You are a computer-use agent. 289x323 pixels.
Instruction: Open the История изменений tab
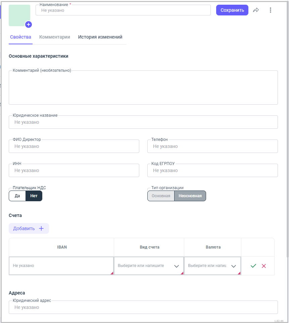click(x=100, y=37)
